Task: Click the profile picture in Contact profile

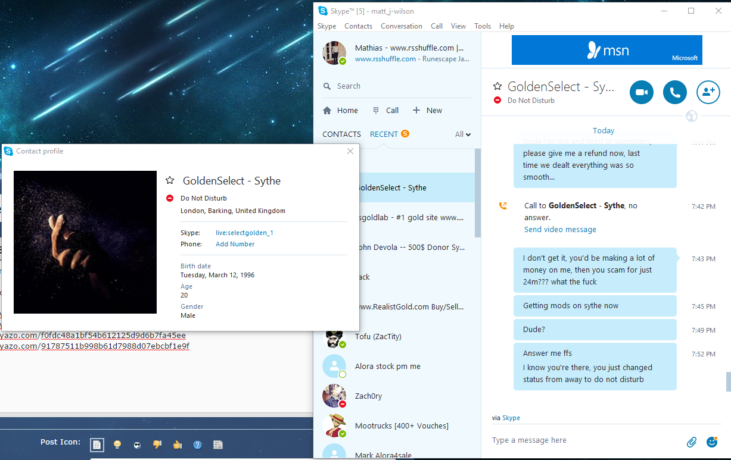Action: pos(85,242)
